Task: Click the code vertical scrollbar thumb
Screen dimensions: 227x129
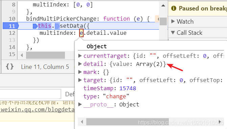Action: (x=163, y=21)
